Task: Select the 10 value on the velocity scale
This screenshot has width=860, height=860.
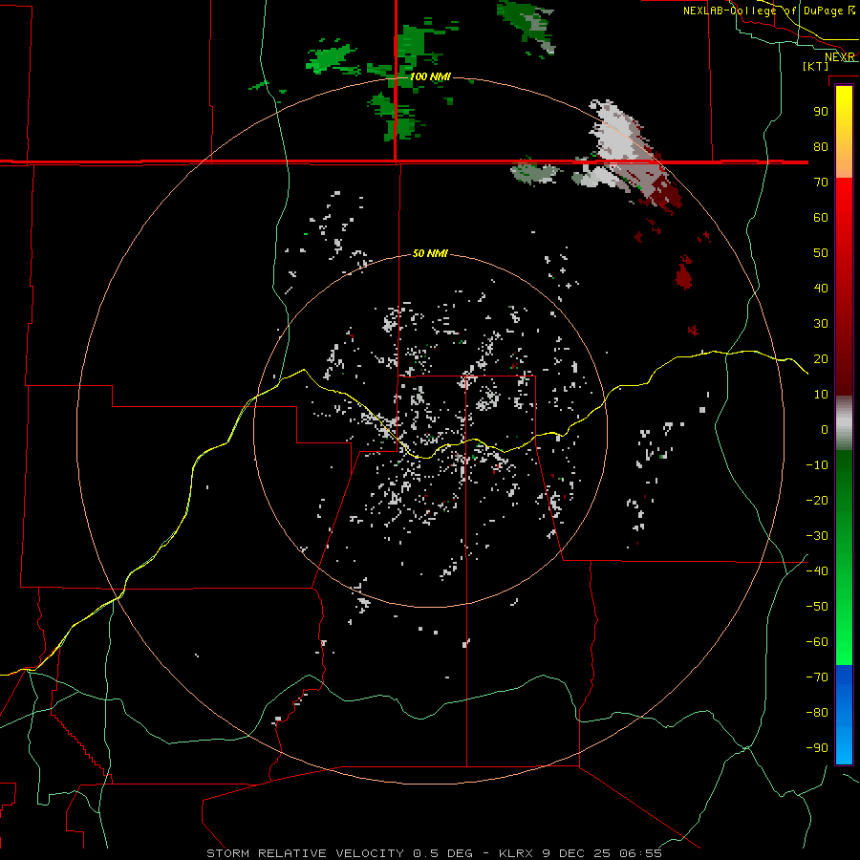Action: coord(821,395)
